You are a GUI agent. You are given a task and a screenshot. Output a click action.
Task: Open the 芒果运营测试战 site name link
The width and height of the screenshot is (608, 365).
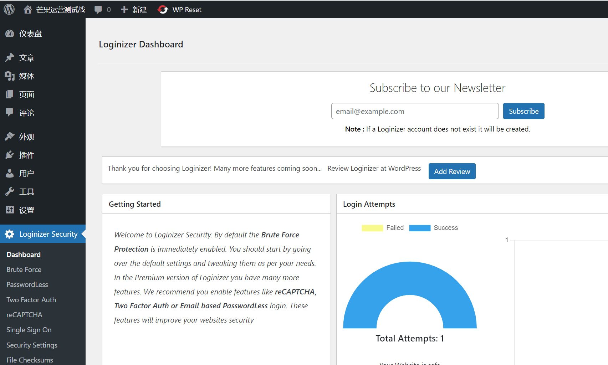61,10
